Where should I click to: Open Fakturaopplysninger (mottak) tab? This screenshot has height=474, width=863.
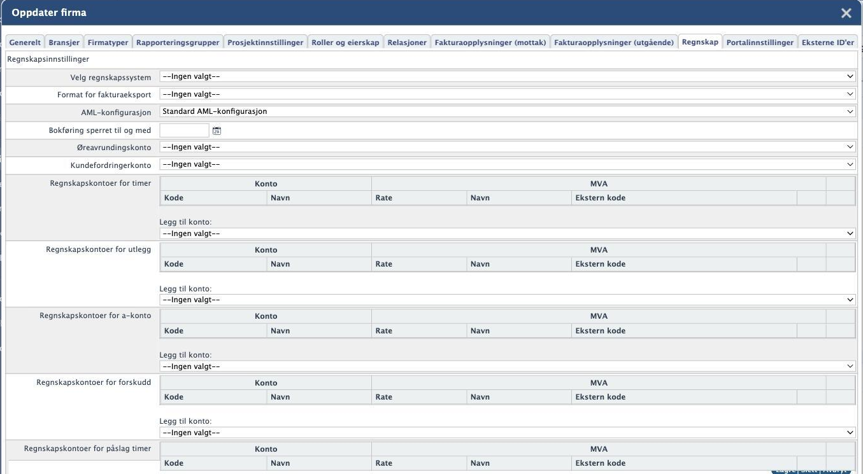[x=490, y=42]
